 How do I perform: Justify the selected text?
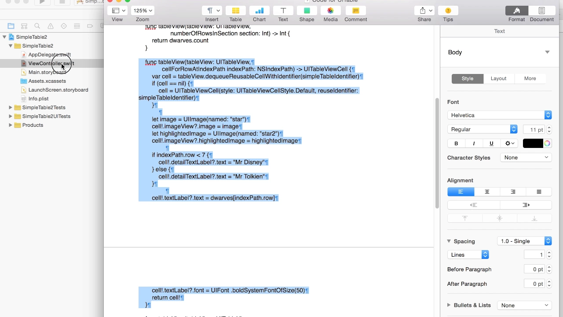(x=539, y=192)
